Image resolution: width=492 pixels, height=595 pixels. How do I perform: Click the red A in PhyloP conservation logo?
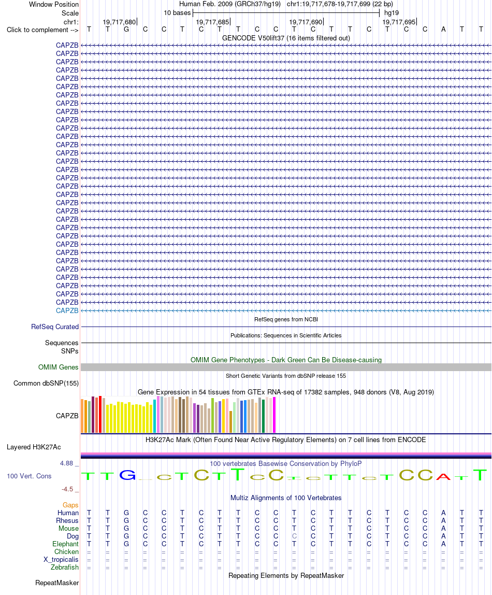(443, 477)
